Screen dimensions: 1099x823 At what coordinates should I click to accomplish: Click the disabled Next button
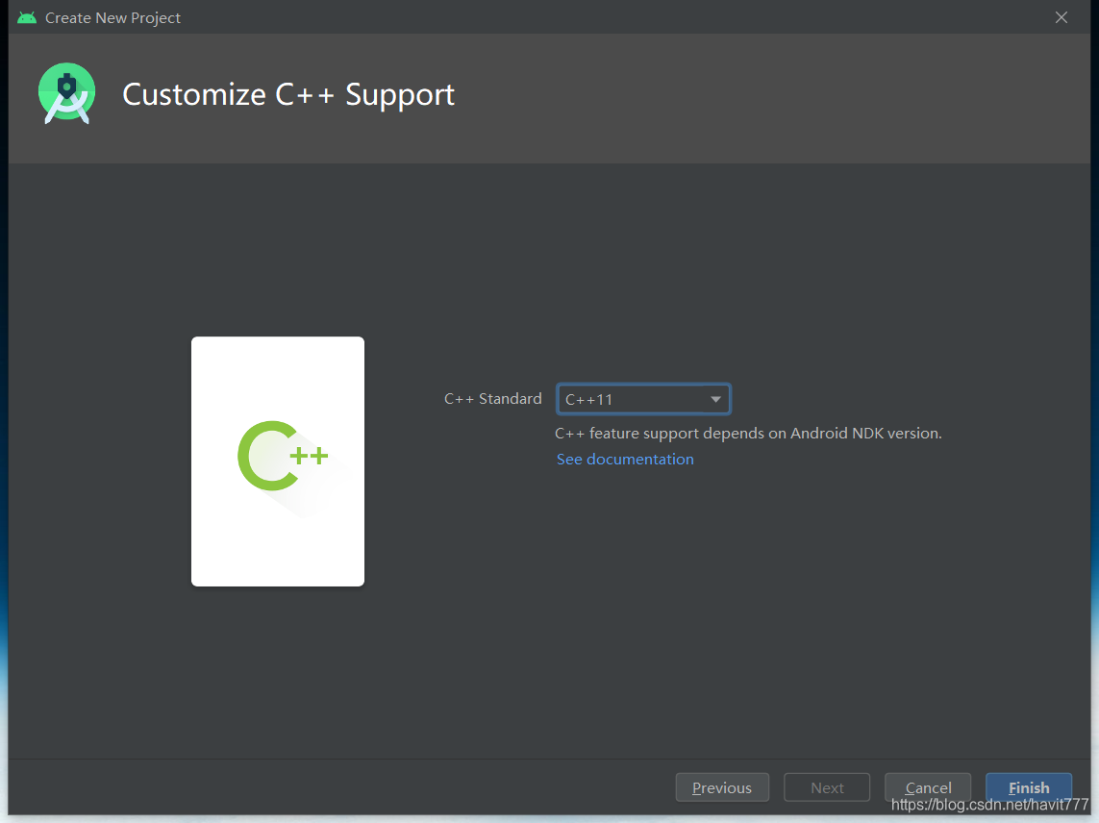point(827,787)
